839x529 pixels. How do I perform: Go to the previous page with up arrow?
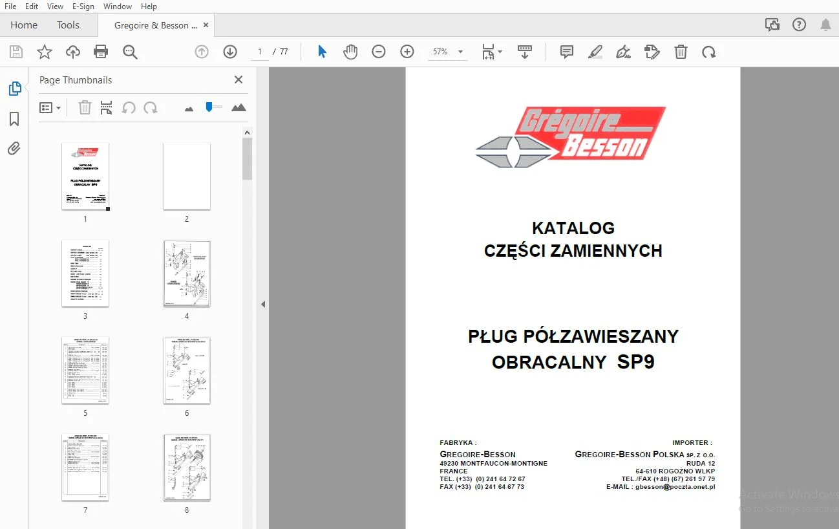202,52
